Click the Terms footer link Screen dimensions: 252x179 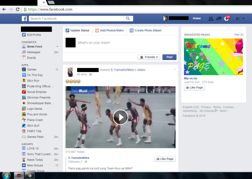pos(217,107)
